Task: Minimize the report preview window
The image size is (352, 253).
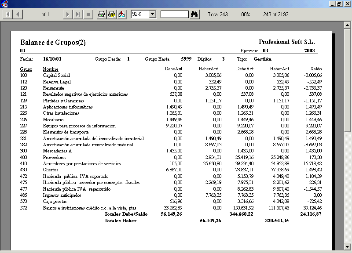Action: (x=332, y=4)
